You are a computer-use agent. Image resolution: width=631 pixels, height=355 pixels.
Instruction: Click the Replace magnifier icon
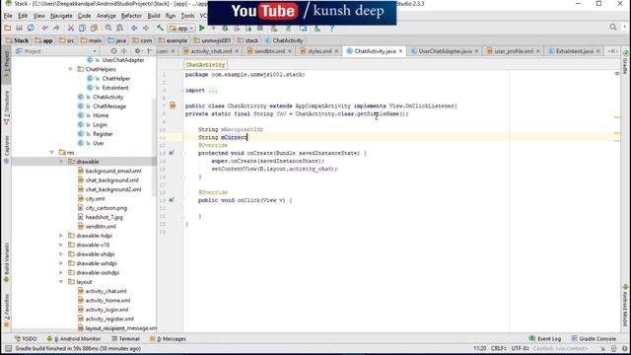click(119, 28)
